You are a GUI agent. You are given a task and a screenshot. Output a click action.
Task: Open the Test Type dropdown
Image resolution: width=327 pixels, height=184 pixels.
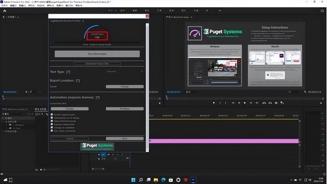point(125,72)
